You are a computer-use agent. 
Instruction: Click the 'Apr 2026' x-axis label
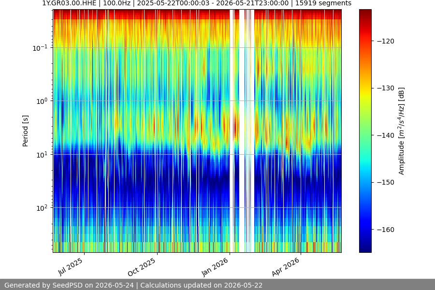coord(286,267)
